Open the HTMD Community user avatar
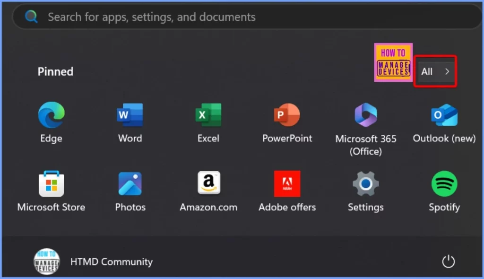Screen dimensions: 484x279 point(47,262)
